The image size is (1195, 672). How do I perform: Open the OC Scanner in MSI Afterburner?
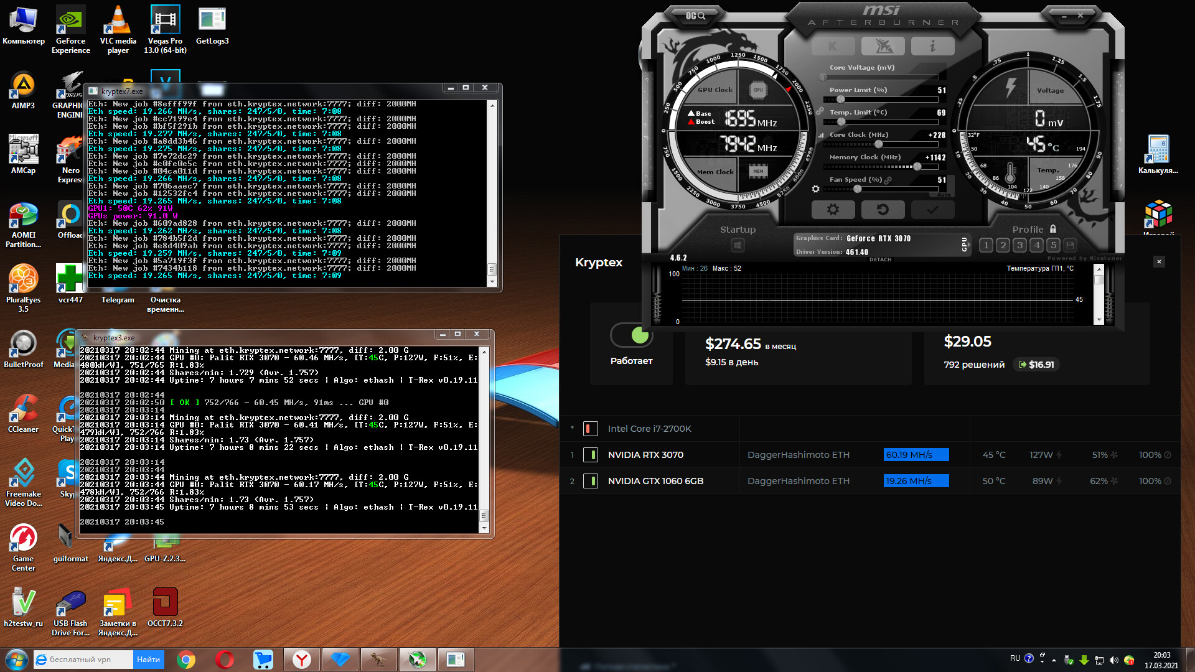[695, 16]
